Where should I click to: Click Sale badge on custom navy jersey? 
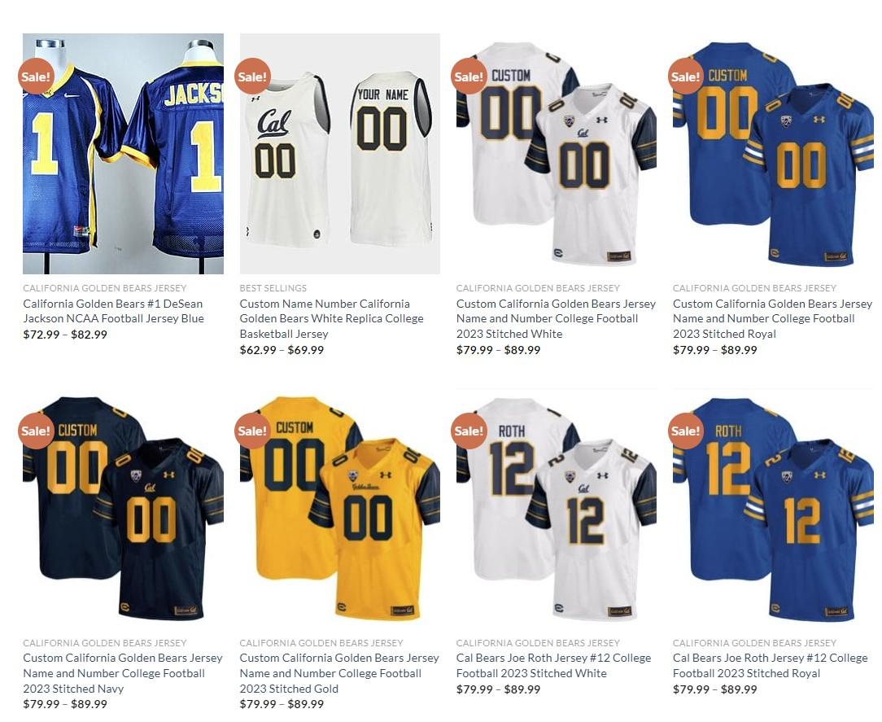[x=36, y=431]
